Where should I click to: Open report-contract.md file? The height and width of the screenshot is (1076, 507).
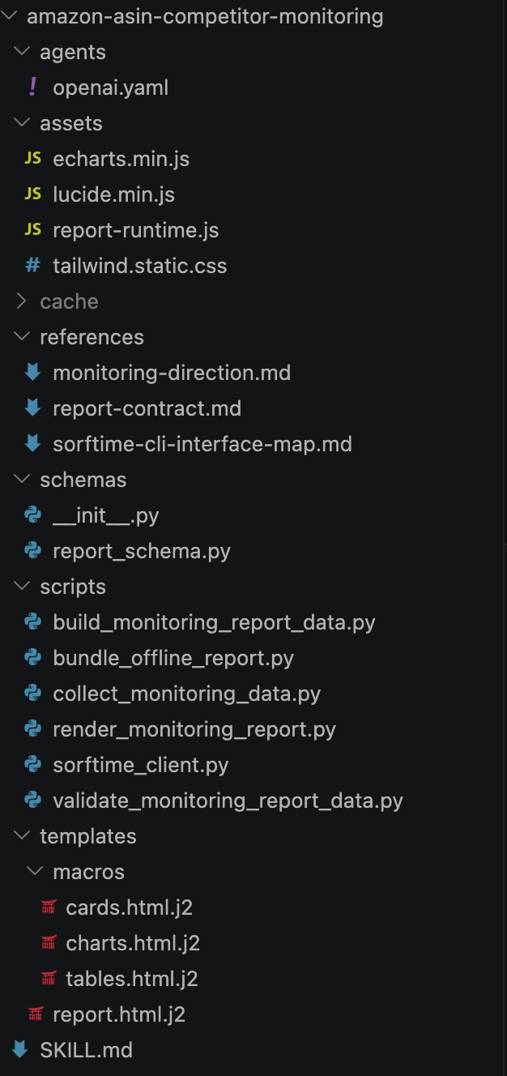coord(147,408)
